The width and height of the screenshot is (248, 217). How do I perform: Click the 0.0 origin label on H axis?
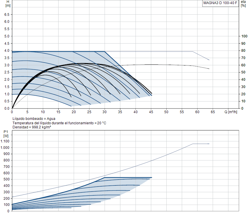tap(7, 108)
